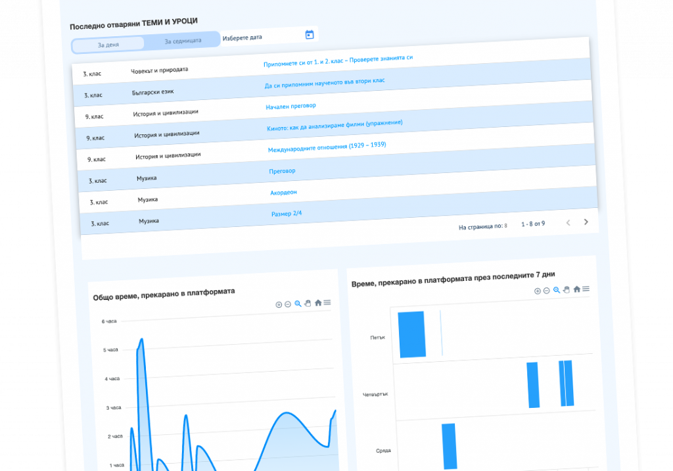Click the Петък bar in 7 days chart
673x471 pixels.
(x=412, y=334)
